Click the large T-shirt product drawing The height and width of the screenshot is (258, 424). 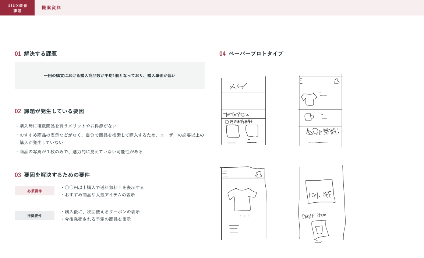coord(242,199)
